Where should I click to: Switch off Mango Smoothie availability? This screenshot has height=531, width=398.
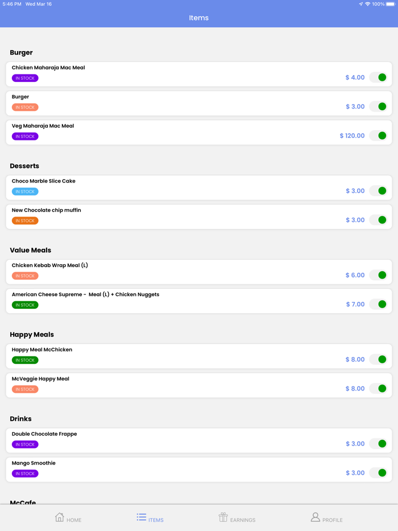(x=378, y=473)
